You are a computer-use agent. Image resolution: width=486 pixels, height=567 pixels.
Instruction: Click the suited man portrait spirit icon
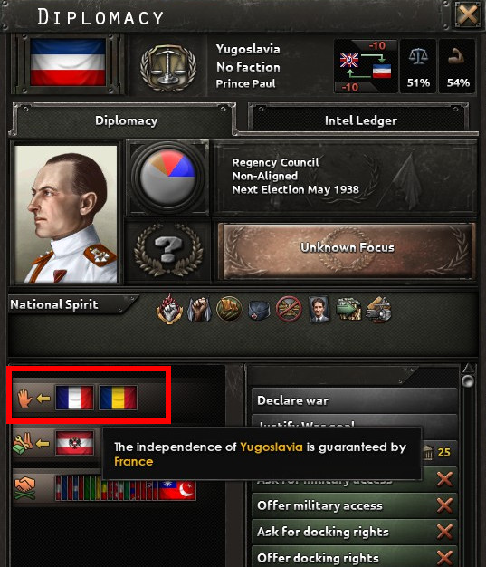319,309
